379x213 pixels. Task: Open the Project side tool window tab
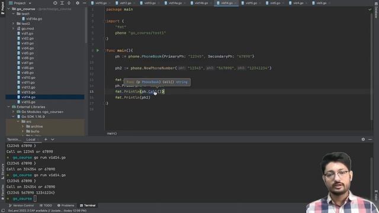(x=2, y=7)
